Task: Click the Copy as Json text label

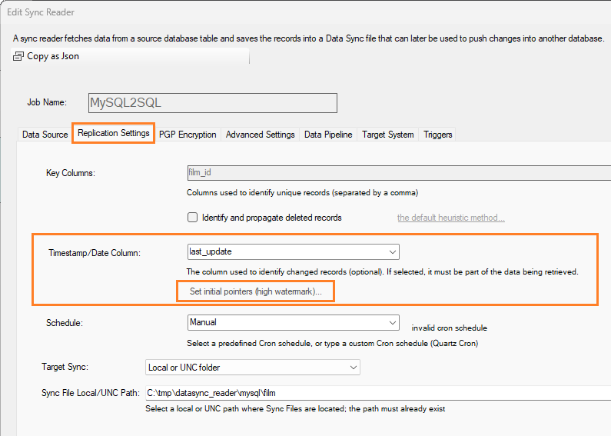Action: point(52,56)
